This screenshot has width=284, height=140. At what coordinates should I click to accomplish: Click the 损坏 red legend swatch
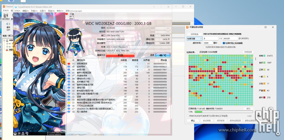pyautogui.click(x=264, y=98)
